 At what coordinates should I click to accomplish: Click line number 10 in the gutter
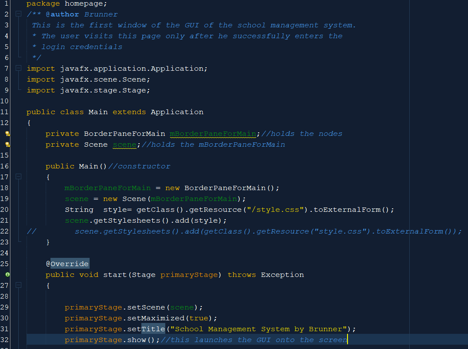(x=4, y=101)
